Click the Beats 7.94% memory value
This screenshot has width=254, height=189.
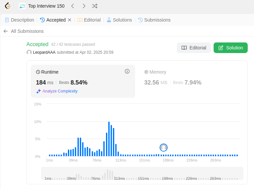187,83
